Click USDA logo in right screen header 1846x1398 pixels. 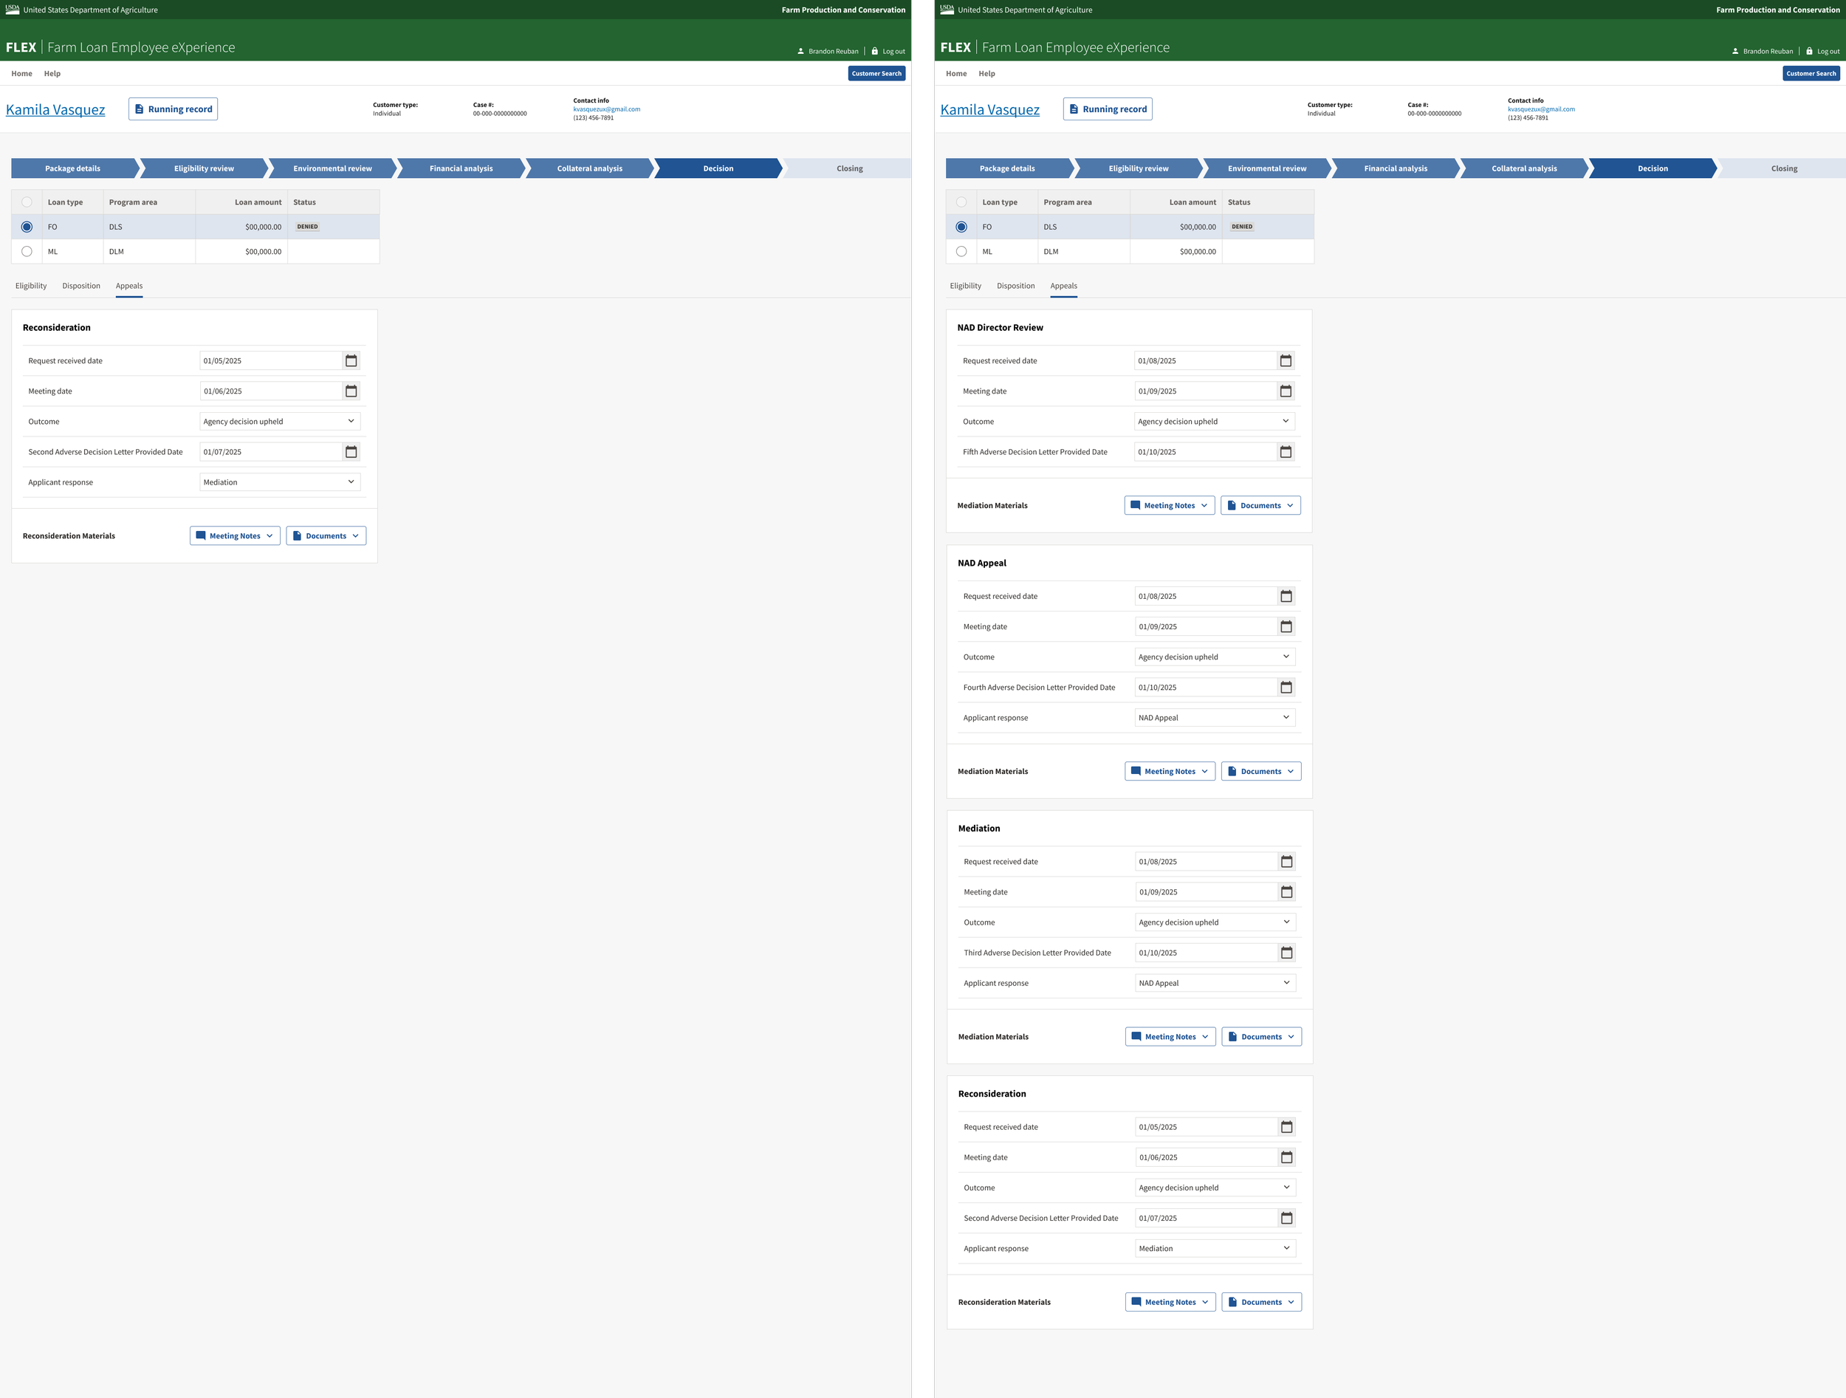947,9
